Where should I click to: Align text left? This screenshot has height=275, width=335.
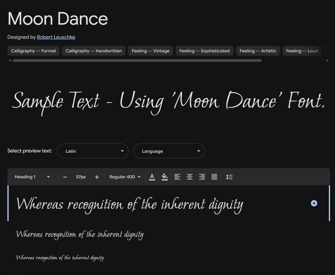pyautogui.click(x=177, y=177)
